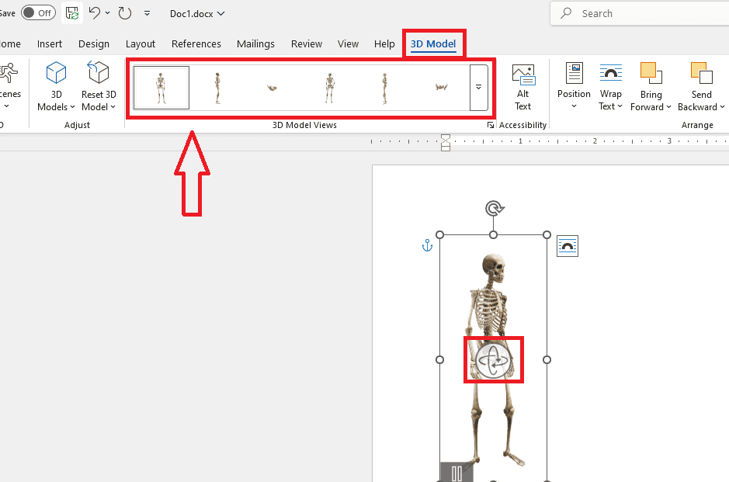The width and height of the screenshot is (729, 482).
Task: Choose the fifth 3D model view thumbnail
Action: tap(385, 88)
